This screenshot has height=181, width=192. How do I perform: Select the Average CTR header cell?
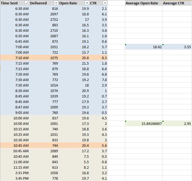click(177, 3)
